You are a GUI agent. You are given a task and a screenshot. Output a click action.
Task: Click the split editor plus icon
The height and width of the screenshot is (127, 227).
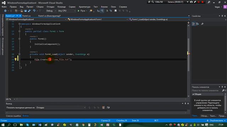188,23
